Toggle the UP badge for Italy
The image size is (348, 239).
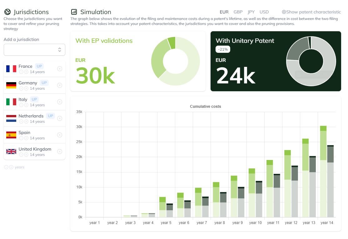coord(34,99)
